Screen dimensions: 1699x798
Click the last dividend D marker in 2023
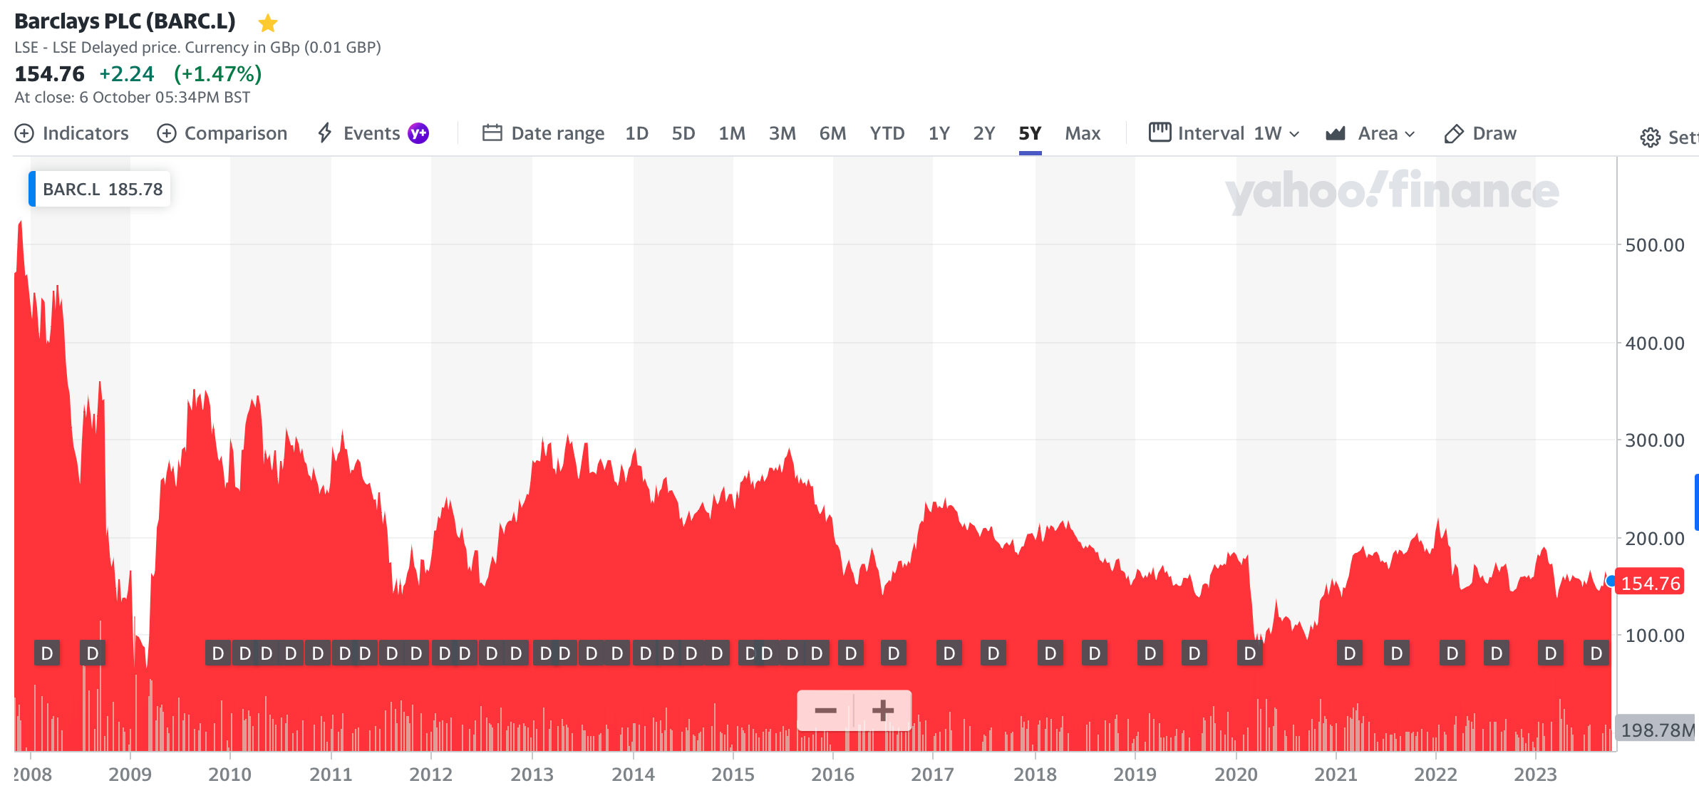(x=1596, y=653)
